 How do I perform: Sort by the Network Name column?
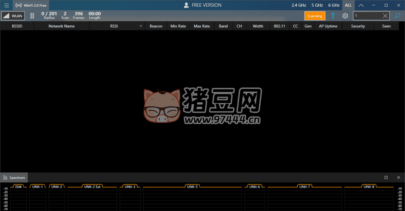61,26
